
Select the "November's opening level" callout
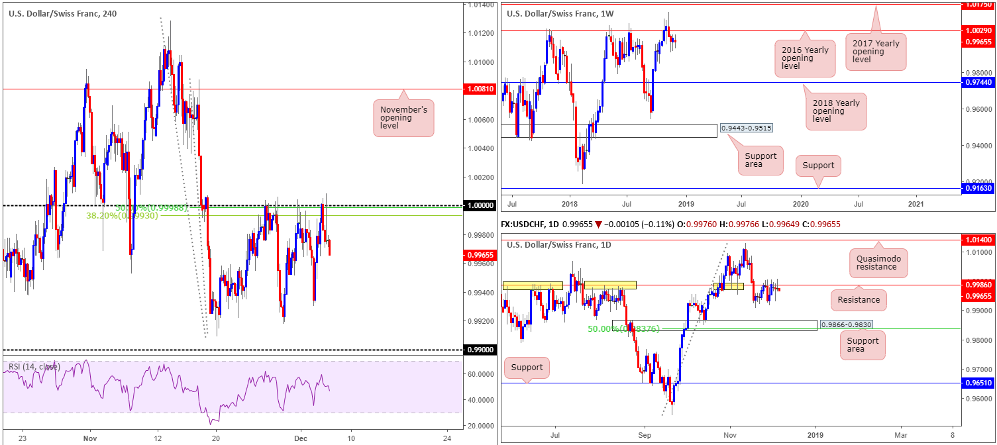403,117
